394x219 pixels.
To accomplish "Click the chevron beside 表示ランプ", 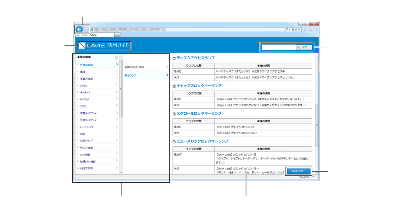I will tap(167, 75).
